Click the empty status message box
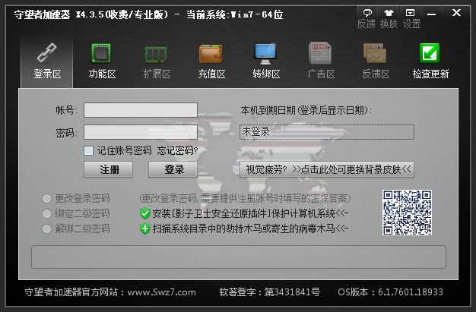476x312 pixels. (x=239, y=257)
